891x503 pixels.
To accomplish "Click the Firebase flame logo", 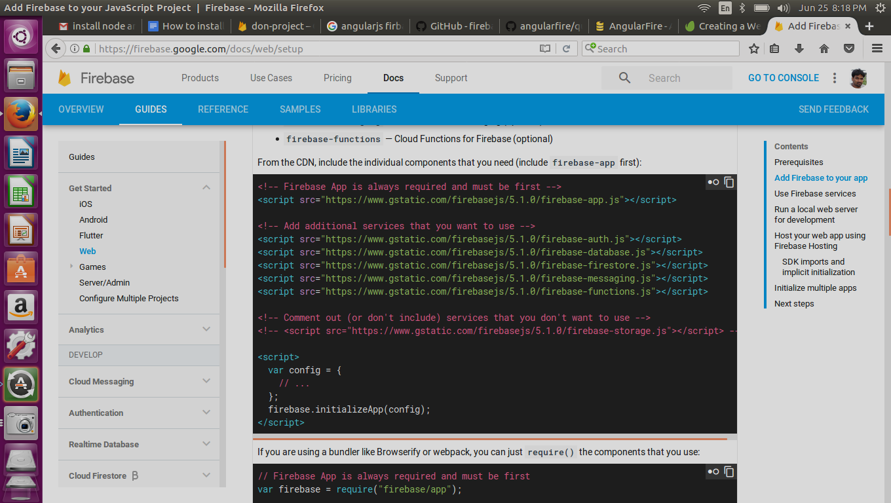I will [65, 78].
